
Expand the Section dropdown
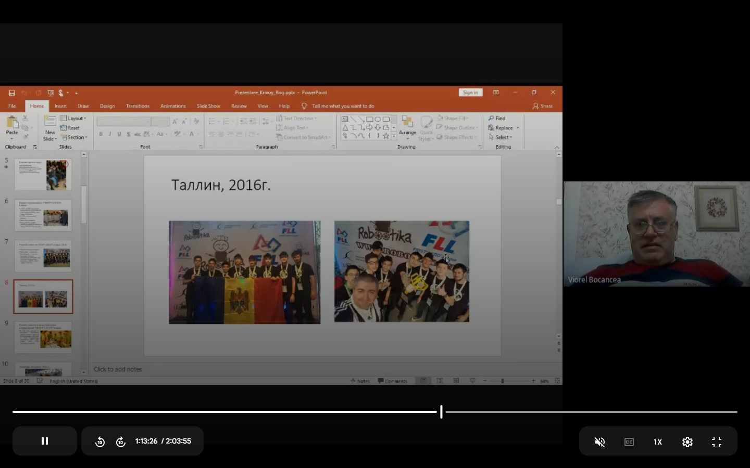coord(74,137)
